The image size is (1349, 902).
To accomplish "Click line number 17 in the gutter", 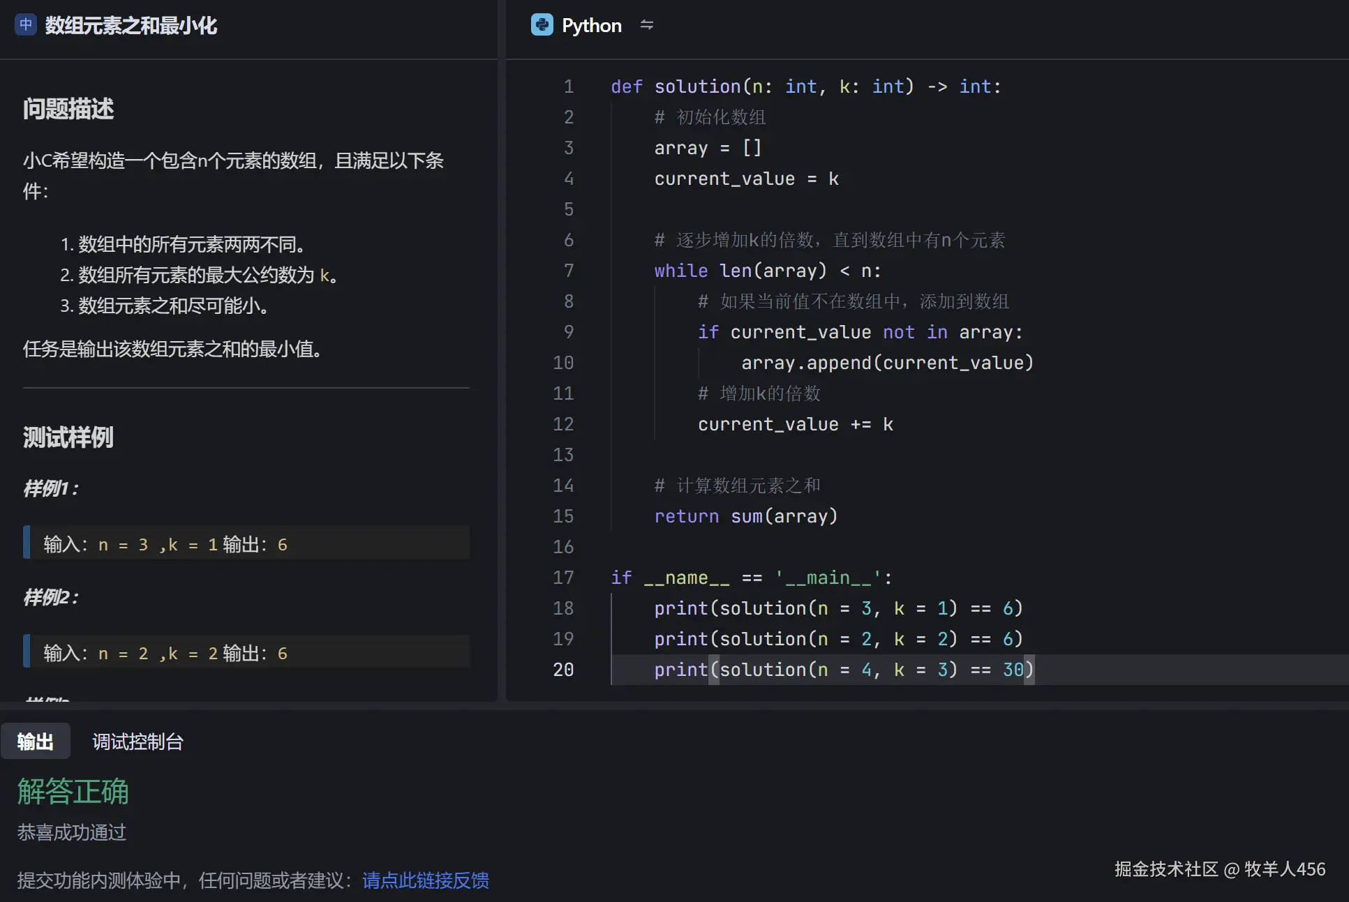I will 563,578.
